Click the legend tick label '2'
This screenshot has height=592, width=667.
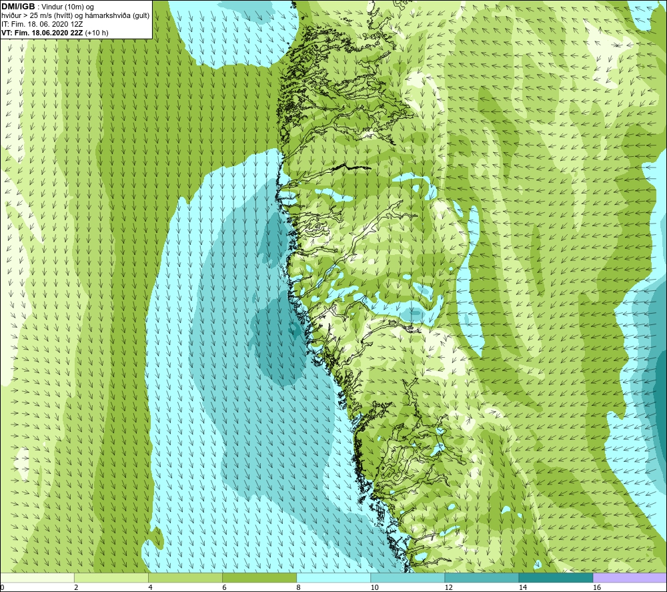coord(76,587)
